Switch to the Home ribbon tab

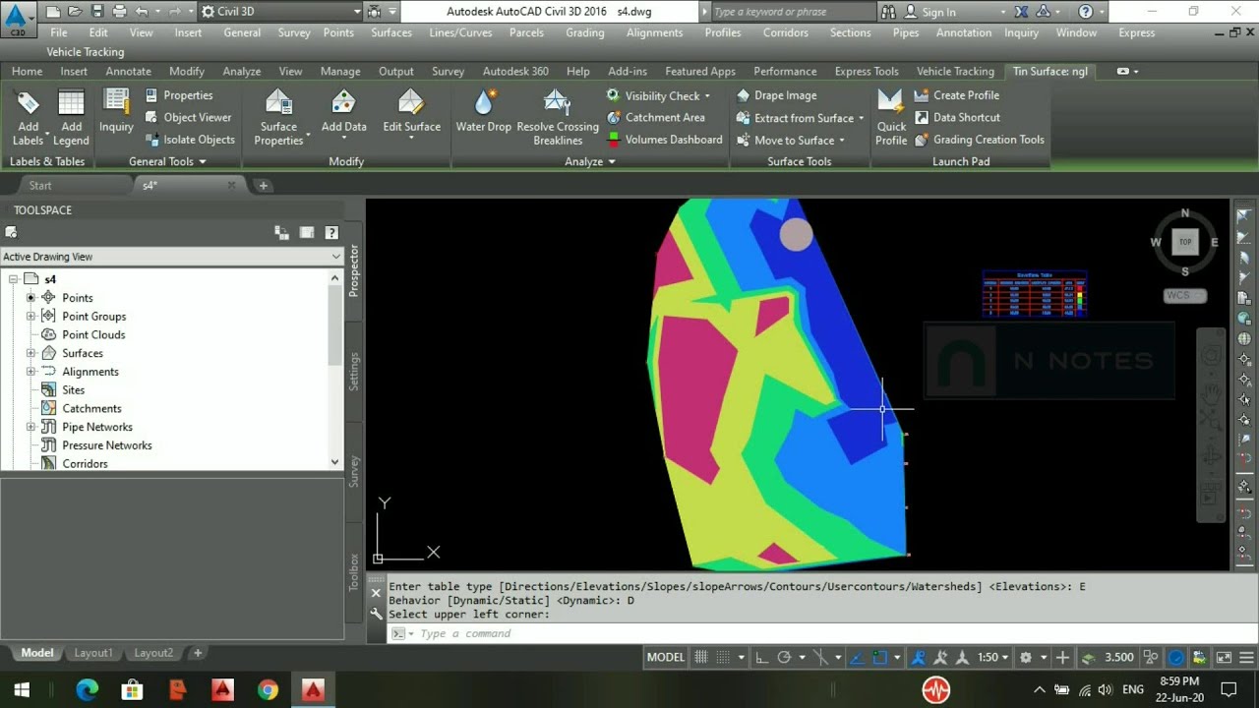coord(27,72)
